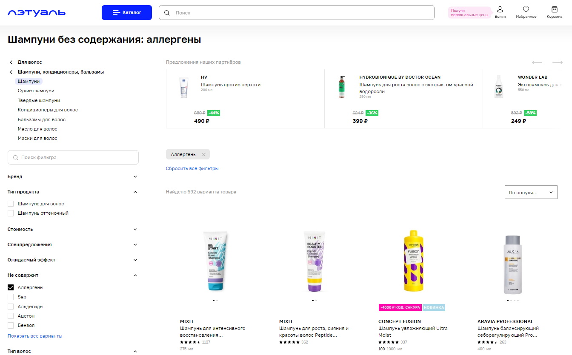
Task: Click the Войти user profile icon
Action: click(500, 9)
